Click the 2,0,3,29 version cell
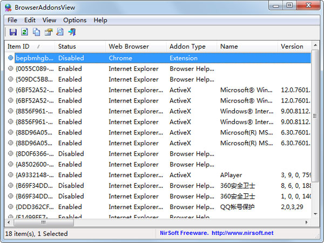Viewport: 324px width, 243px height. pyautogui.click(x=292, y=207)
